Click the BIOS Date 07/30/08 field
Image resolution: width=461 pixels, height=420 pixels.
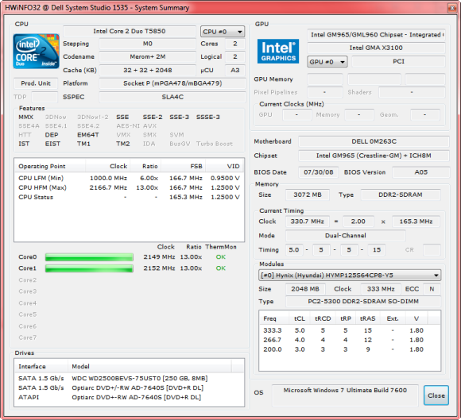tap(319, 172)
